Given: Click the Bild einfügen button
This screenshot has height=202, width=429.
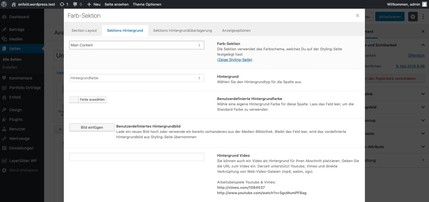Looking at the screenshot, I should (x=92, y=127).
